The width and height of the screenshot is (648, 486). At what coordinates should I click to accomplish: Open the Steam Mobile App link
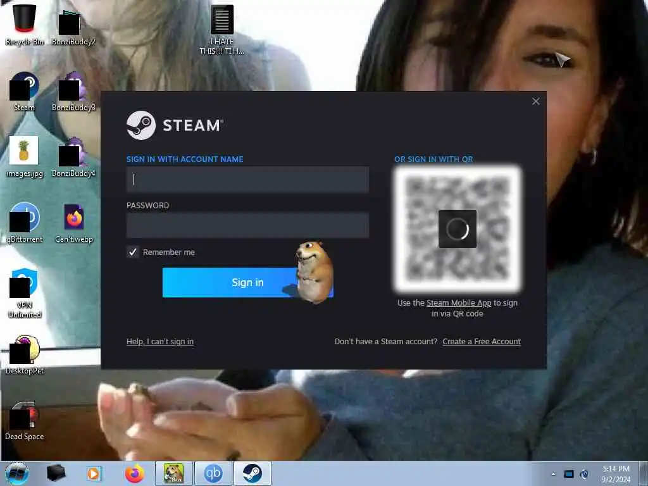click(459, 303)
